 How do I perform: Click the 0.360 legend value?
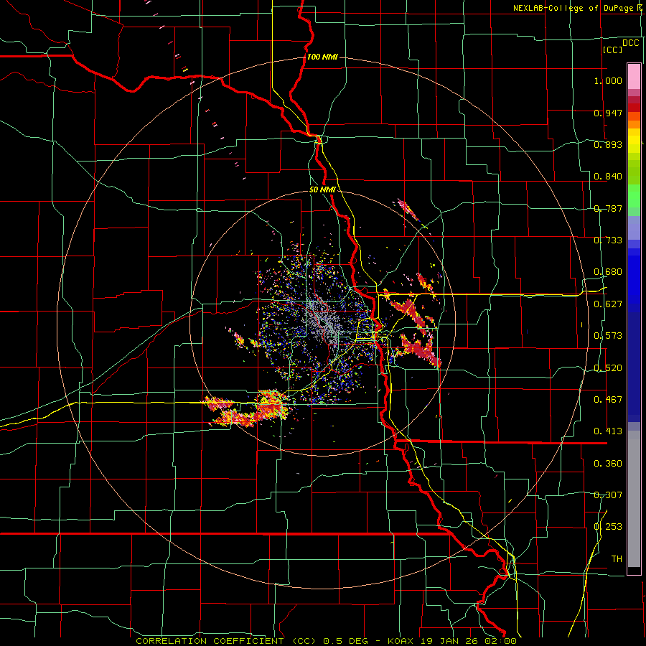coord(608,464)
